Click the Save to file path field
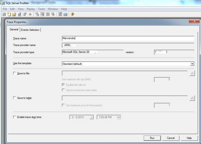The width and height of the screenshot is (201, 144). pyautogui.click(x=125, y=73)
